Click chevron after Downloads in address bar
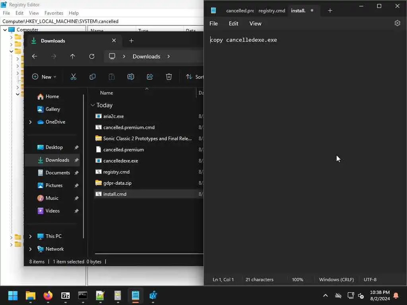Viewport: 407px width, 305px height. (169, 56)
